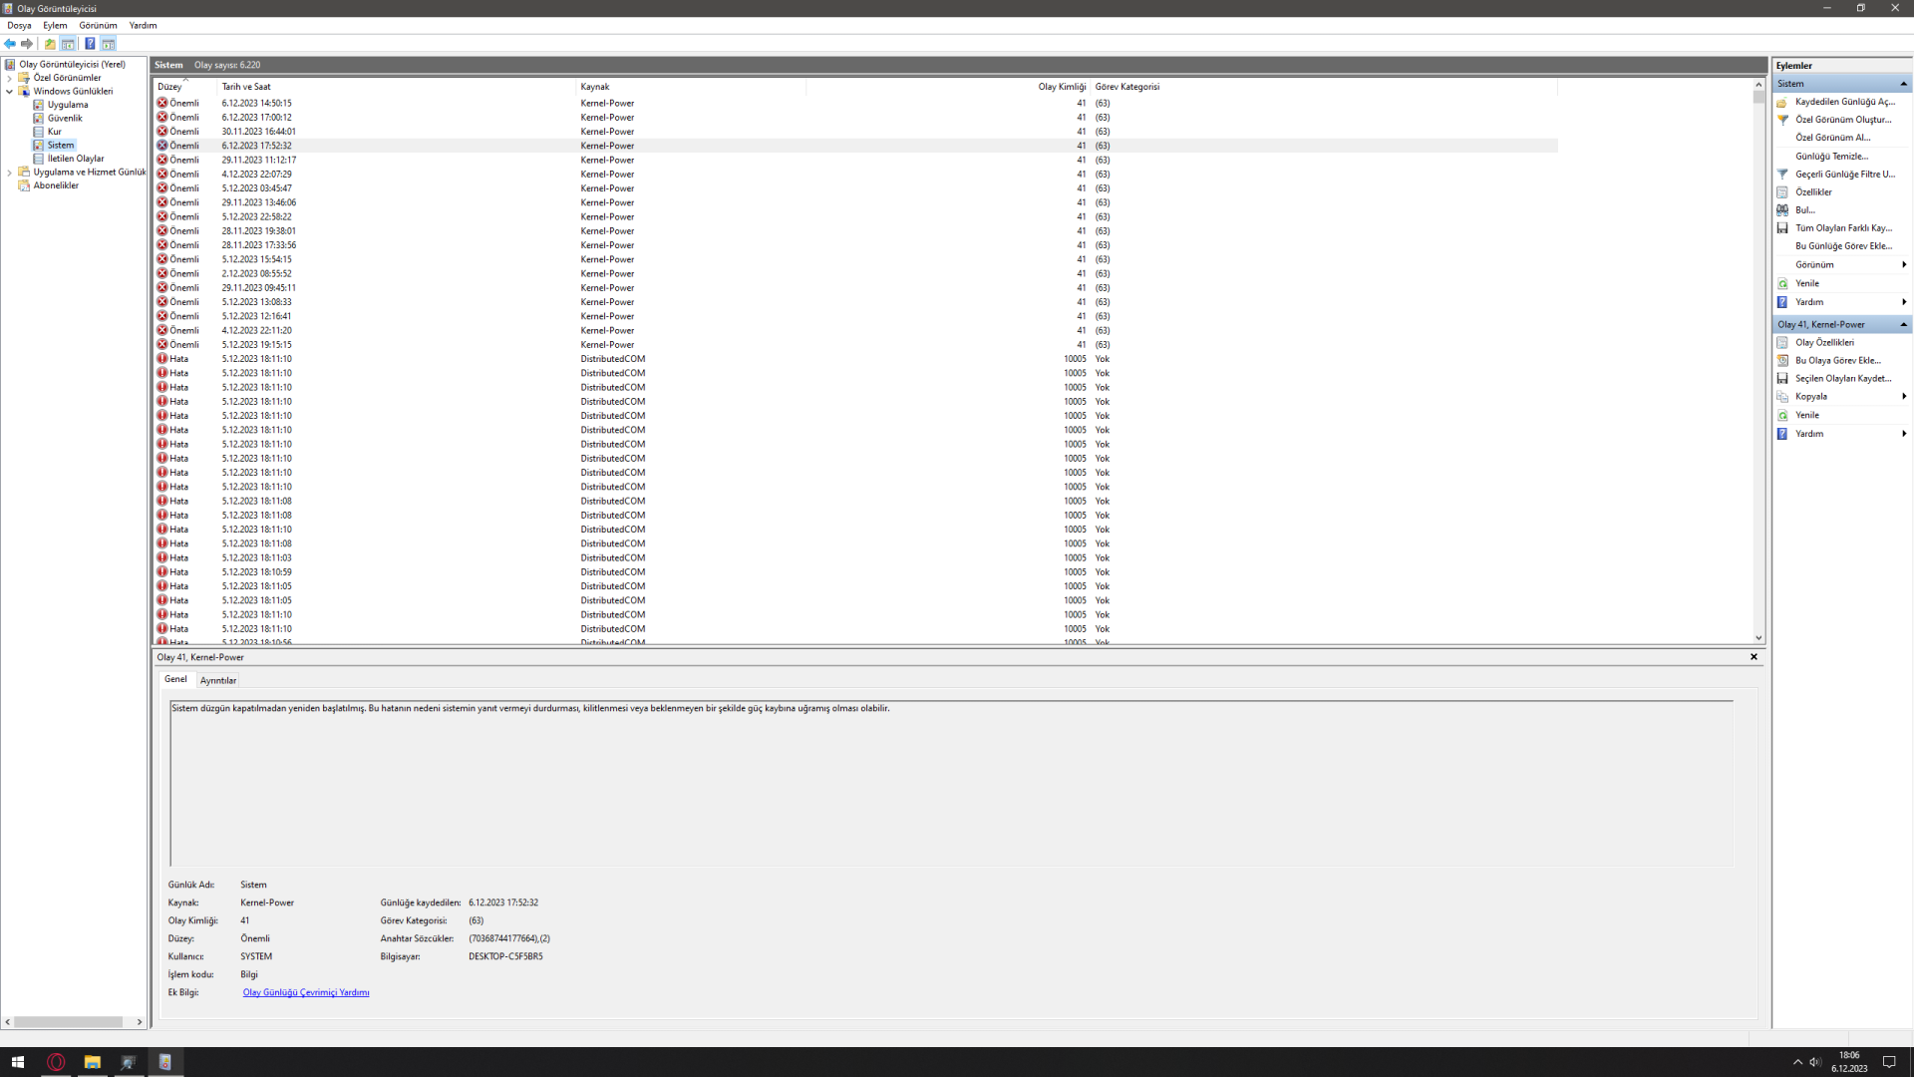Open the Eylem menu
Screen dimensions: 1914x1077
click(x=55, y=26)
